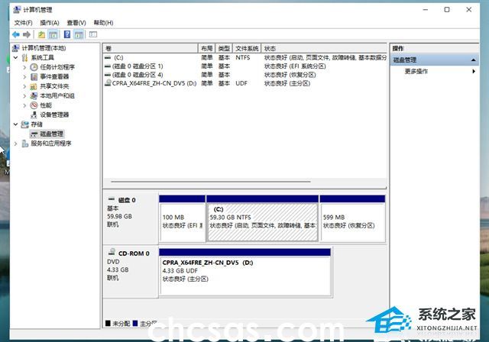Click the drive icon of (C:) volume row
Image resolution: width=489 pixels, height=342 pixels.
[108, 57]
